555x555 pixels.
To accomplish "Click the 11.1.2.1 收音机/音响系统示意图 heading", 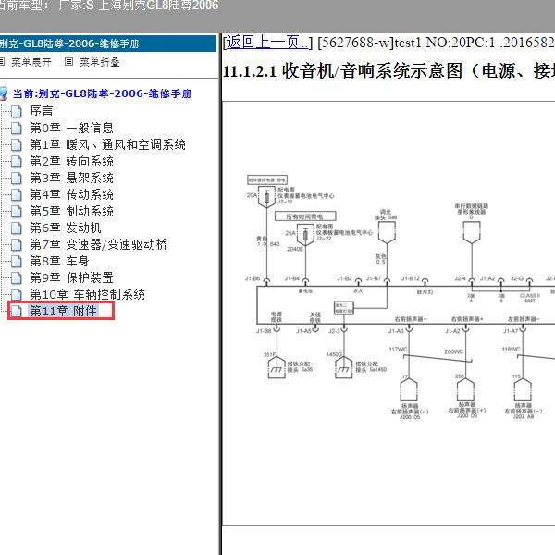I will pos(388,71).
